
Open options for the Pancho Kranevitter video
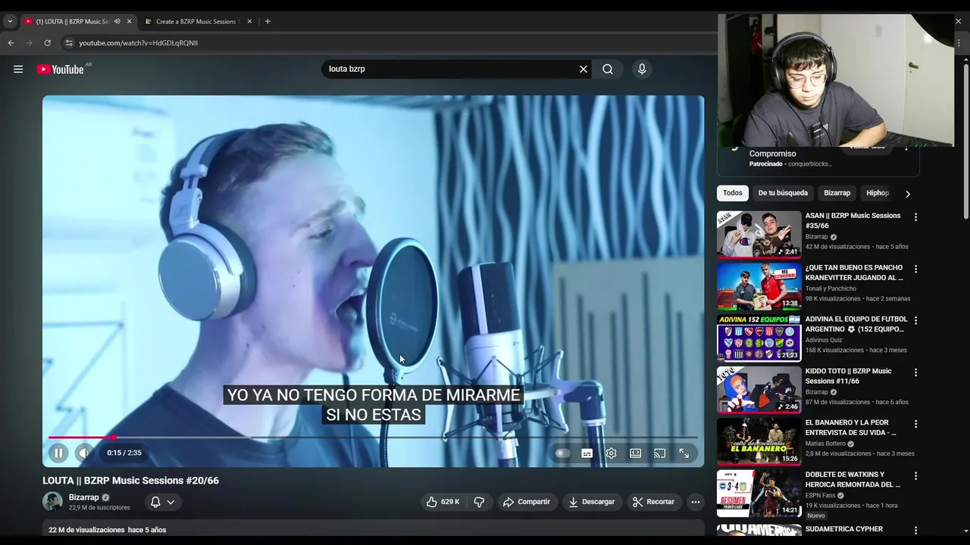click(915, 269)
